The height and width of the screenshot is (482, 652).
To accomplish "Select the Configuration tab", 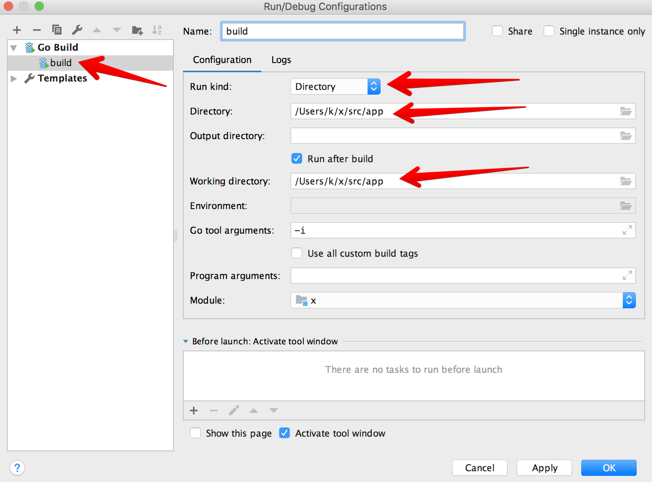I will coord(222,60).
